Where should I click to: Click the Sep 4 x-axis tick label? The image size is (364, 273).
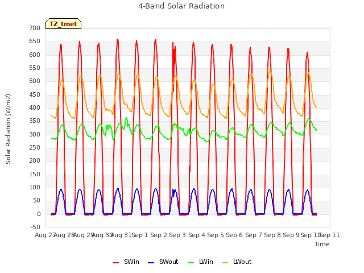[197, 235]
